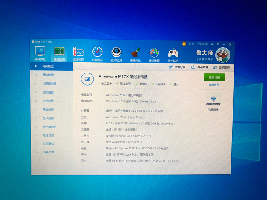The image size is (267, 200).
Task: Open 装机推荐 recommended software cube icon
Action: pyautogui.click(x=154, y=55)
